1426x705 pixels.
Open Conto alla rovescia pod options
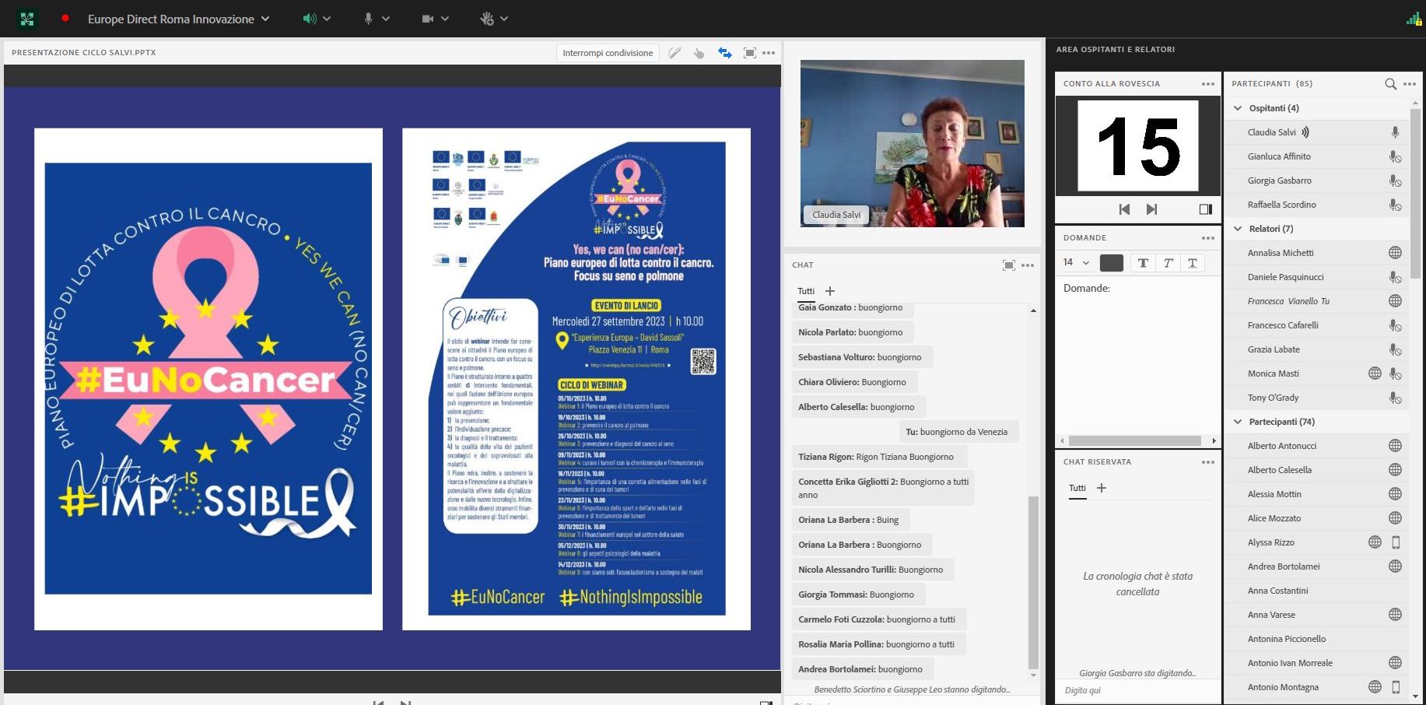click(x=1208, y=84)
